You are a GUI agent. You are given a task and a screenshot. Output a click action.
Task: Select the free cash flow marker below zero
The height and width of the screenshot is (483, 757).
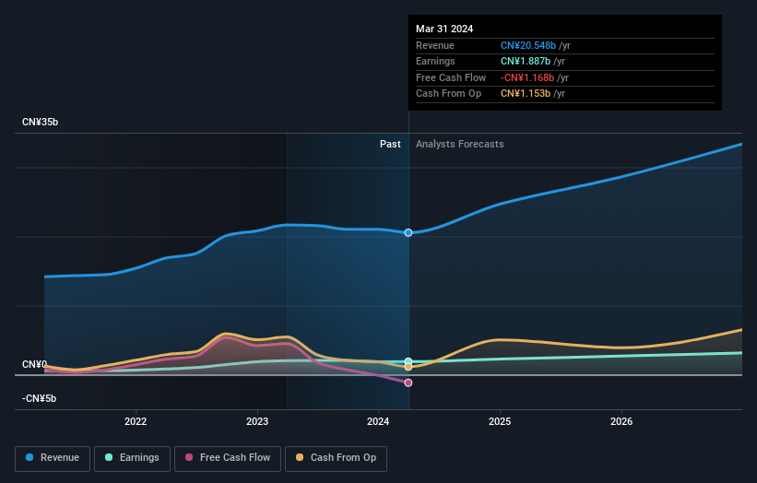tap(408, 383)
